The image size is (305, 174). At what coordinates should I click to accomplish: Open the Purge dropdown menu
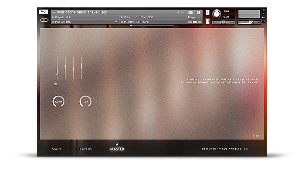[194, 17]
